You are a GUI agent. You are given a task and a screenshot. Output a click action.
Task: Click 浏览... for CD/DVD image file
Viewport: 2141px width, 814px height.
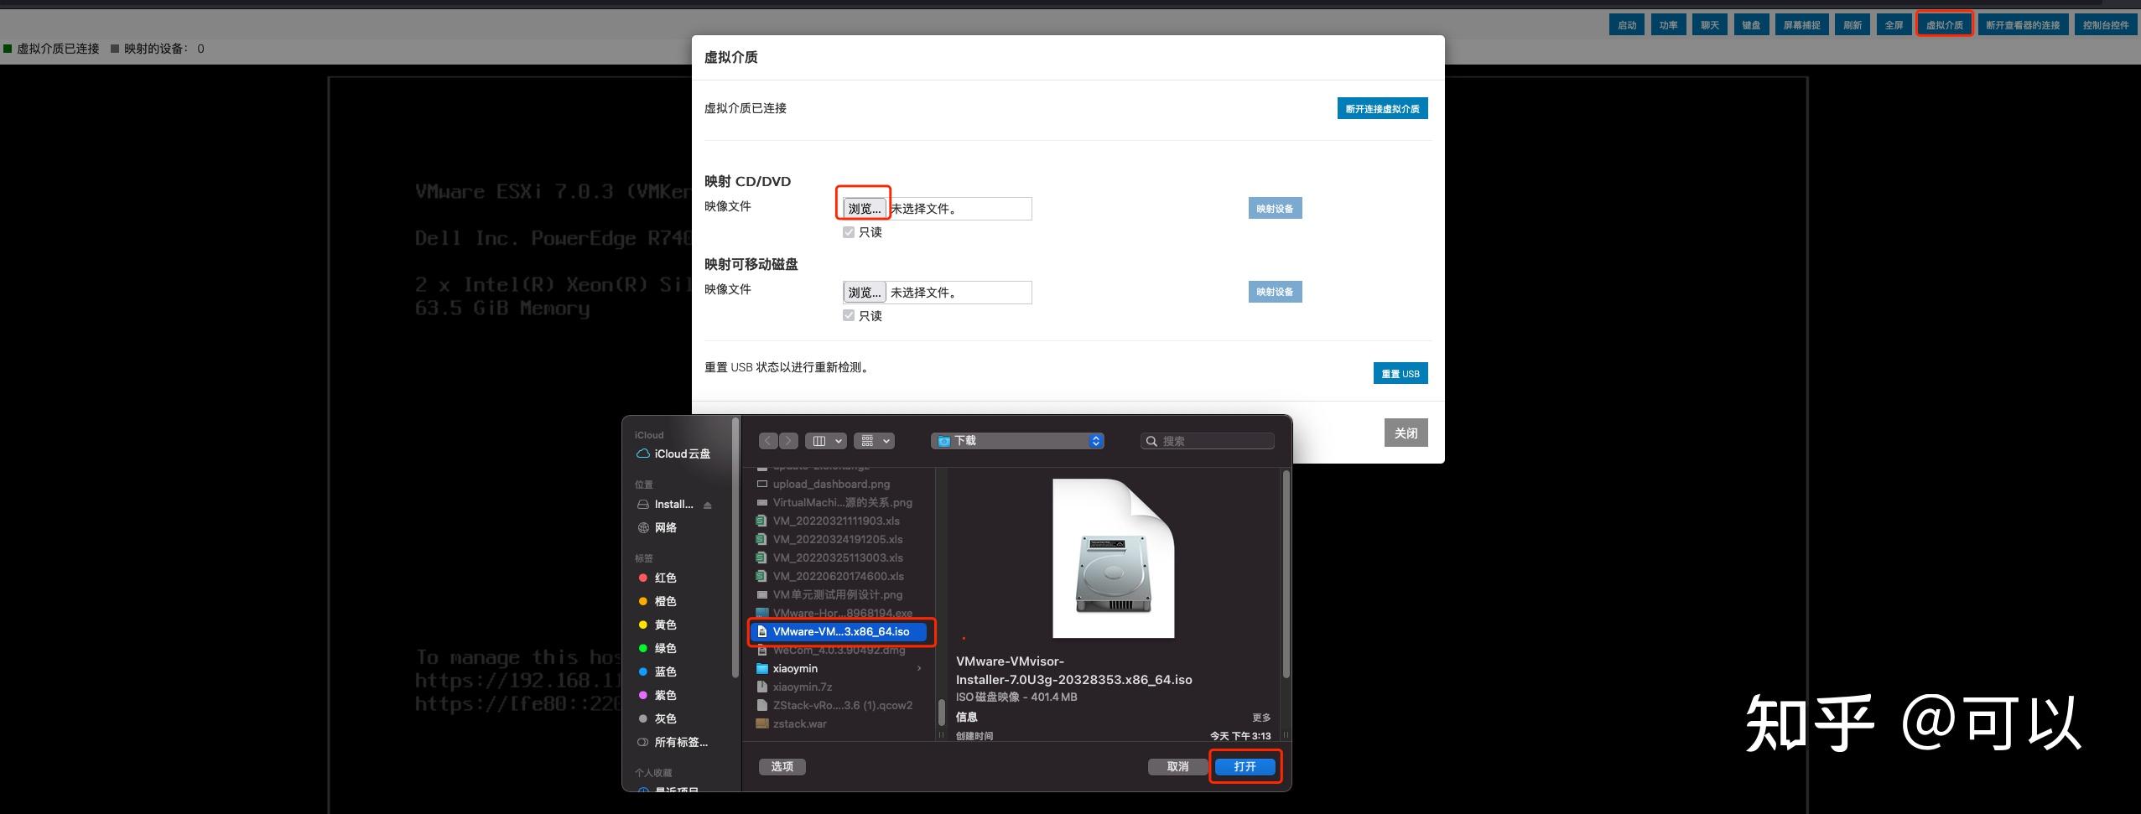[865, 209]
